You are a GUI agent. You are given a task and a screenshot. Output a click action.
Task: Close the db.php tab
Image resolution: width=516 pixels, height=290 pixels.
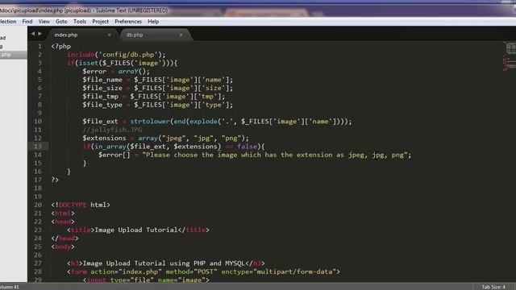181,35
